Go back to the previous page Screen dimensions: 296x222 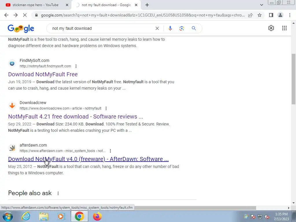click(6, 15)
